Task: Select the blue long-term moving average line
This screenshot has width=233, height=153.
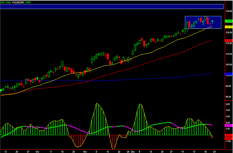Action: (107, 80)
